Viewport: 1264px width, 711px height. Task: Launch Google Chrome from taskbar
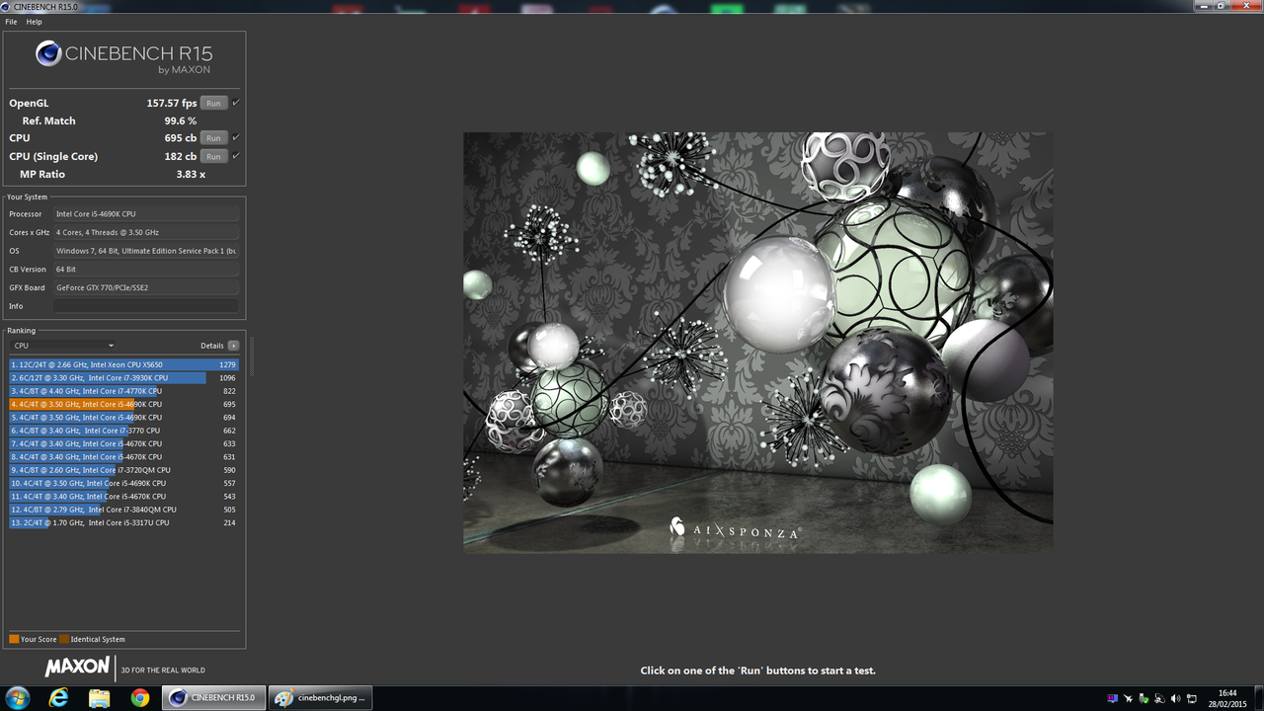[140, 697]
